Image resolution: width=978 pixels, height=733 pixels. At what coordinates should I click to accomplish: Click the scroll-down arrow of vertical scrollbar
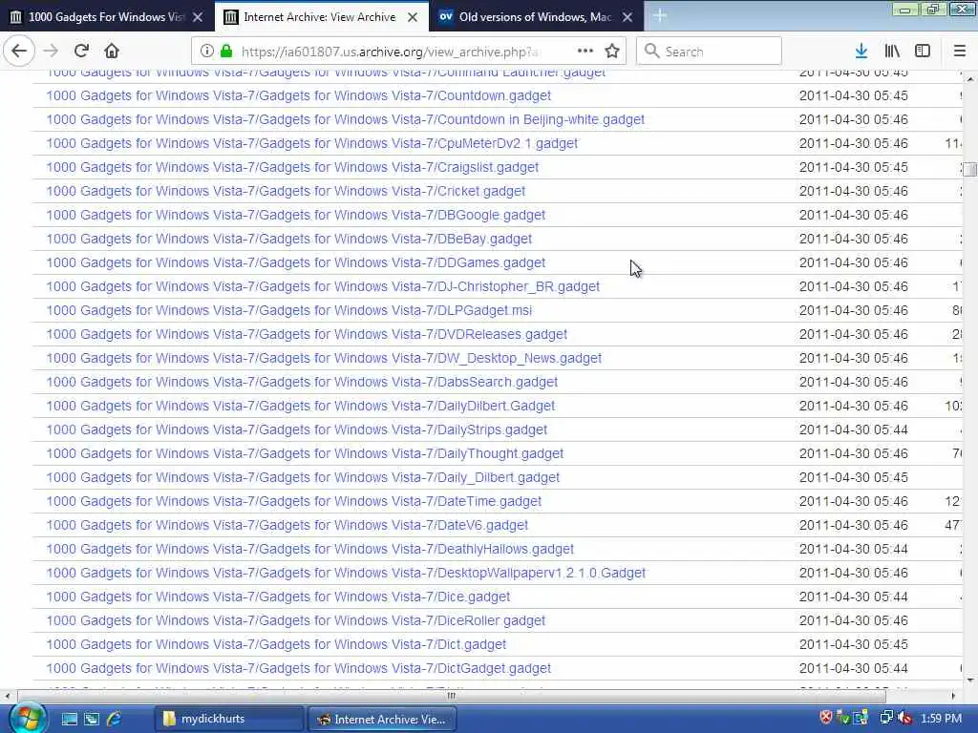(969, 680)
